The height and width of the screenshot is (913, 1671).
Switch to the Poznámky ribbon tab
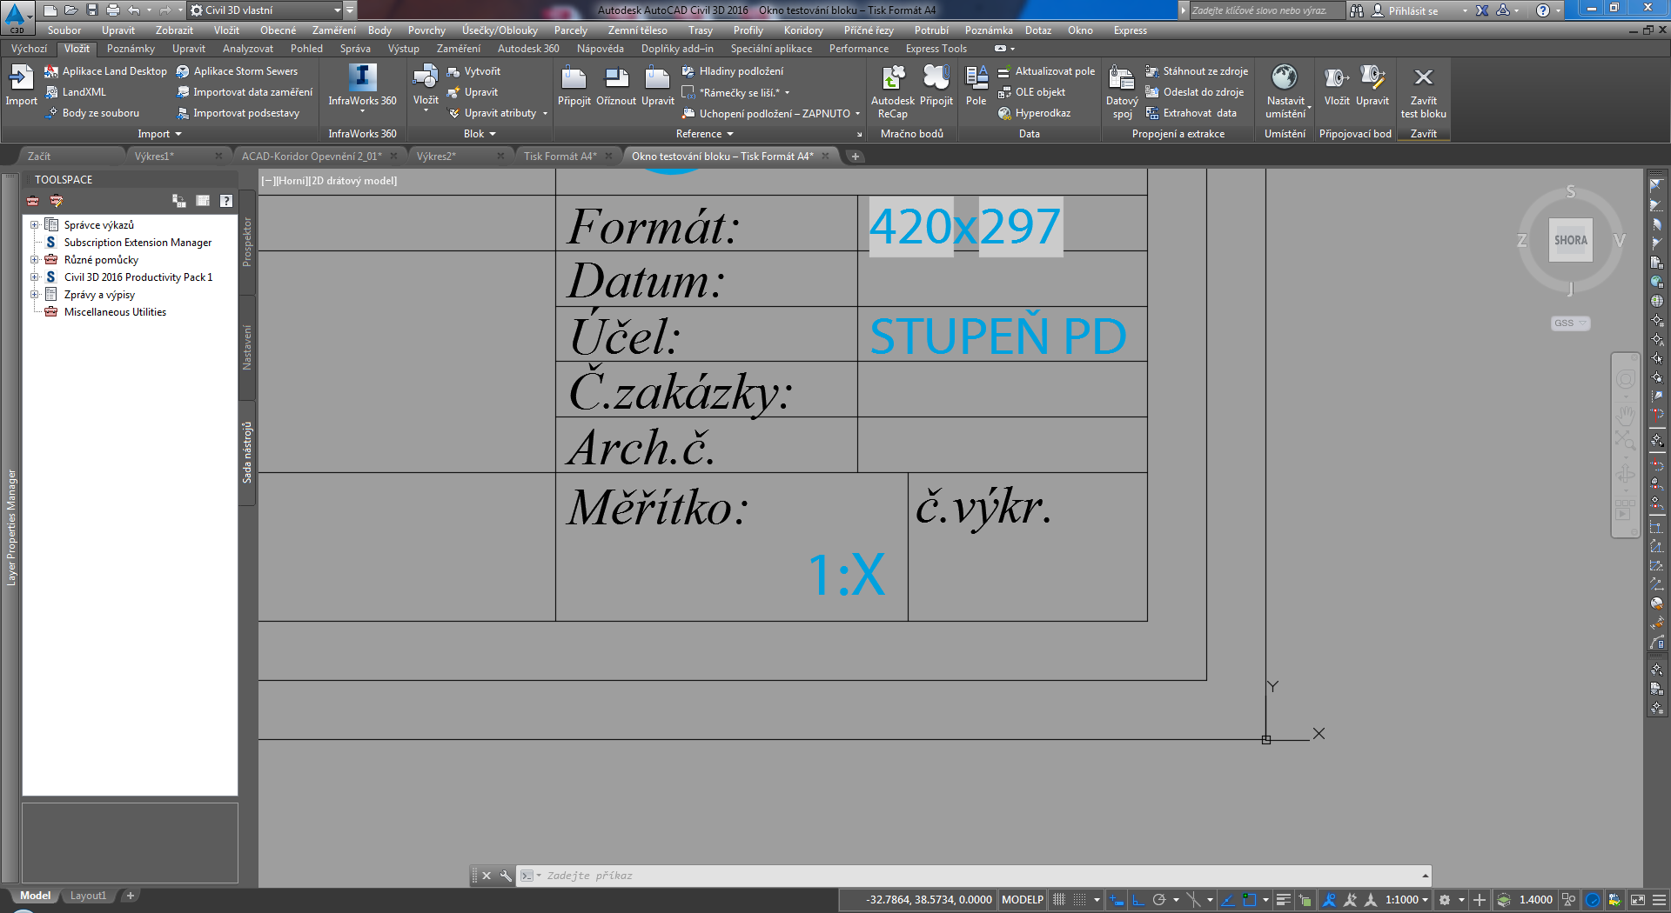point(131,49)
